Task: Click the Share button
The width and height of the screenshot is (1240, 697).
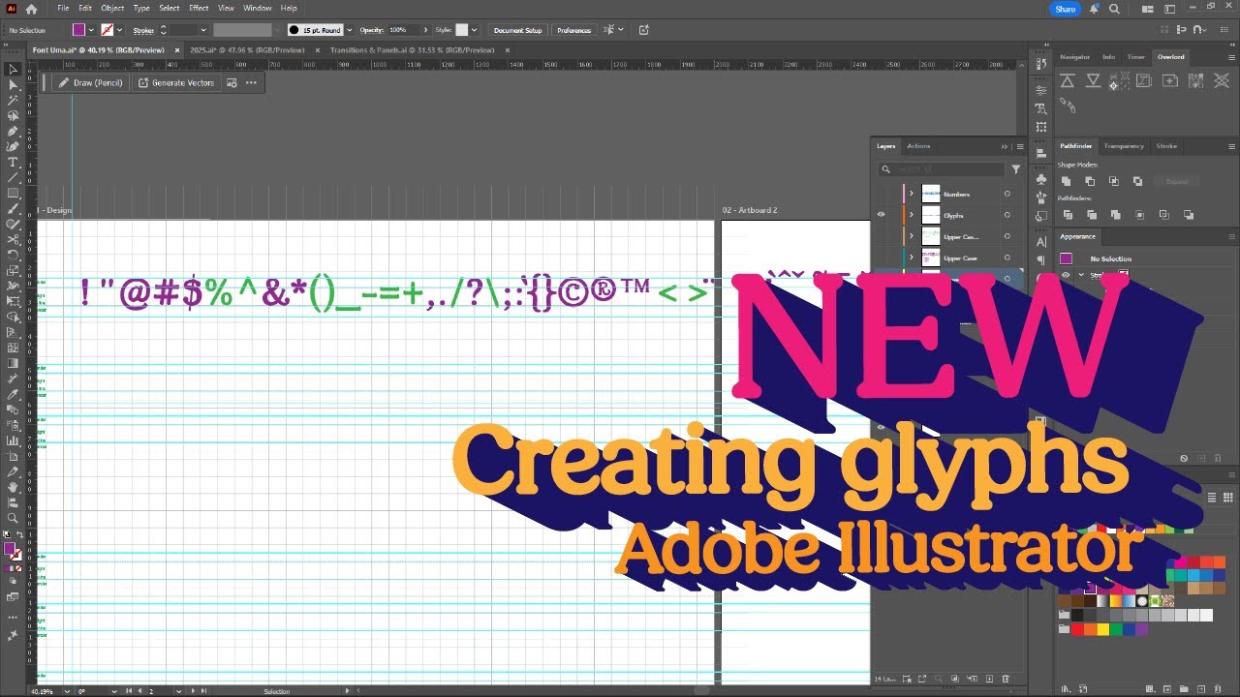Action: click(x=1065, y=9)
